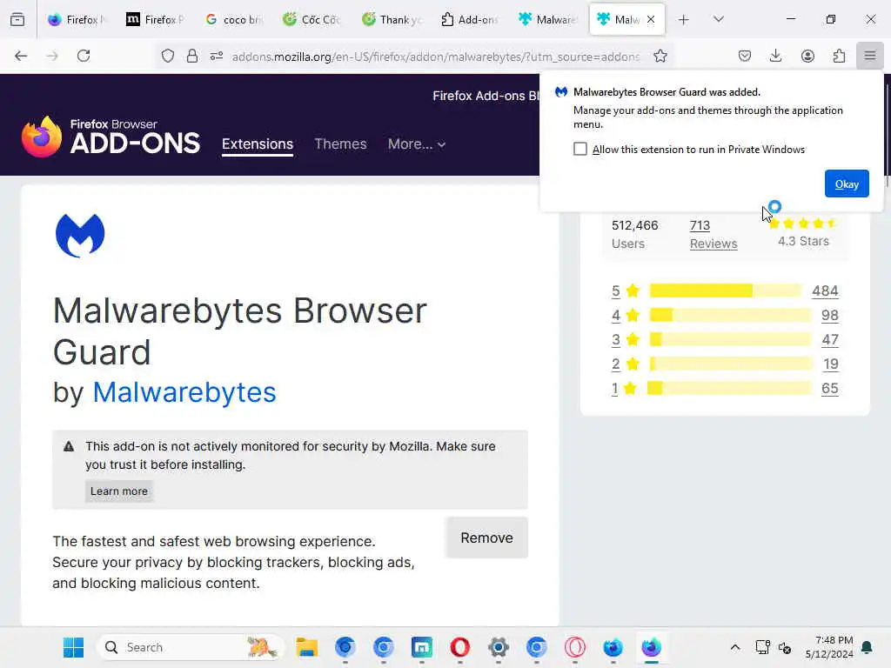Open Firefox account menu
This screenshot has width=891, height=668.
807,56
